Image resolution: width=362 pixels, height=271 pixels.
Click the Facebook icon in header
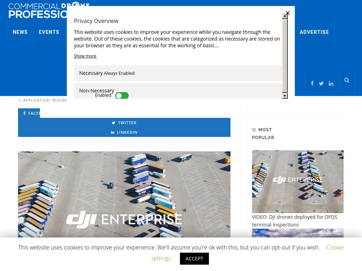click(312, 83)
